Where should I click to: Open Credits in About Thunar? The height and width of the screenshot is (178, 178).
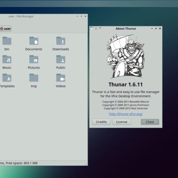coord(101,122)
